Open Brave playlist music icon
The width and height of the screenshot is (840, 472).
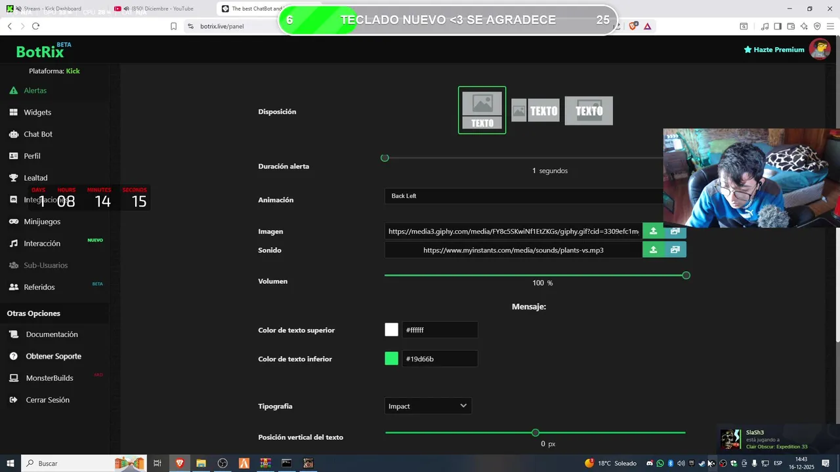point(765,26)
